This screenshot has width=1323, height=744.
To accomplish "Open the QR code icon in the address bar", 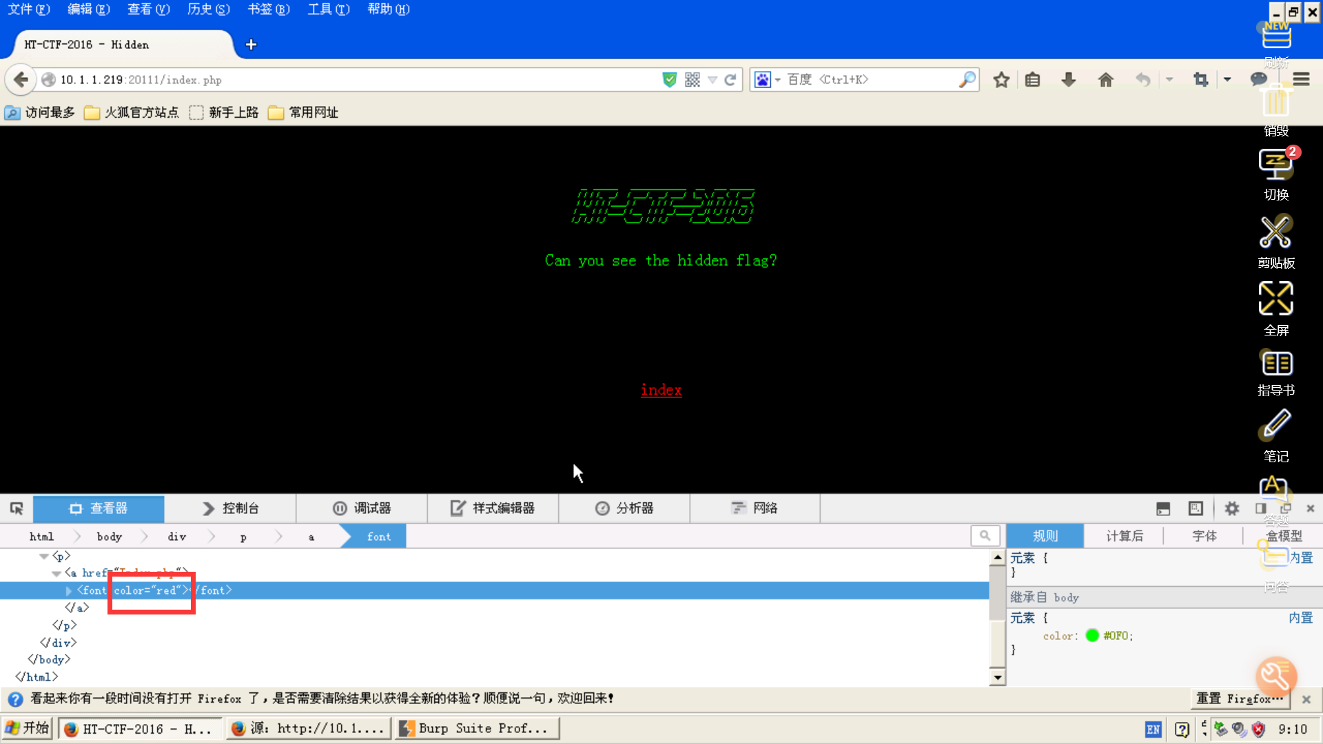I will coord(693,80).
